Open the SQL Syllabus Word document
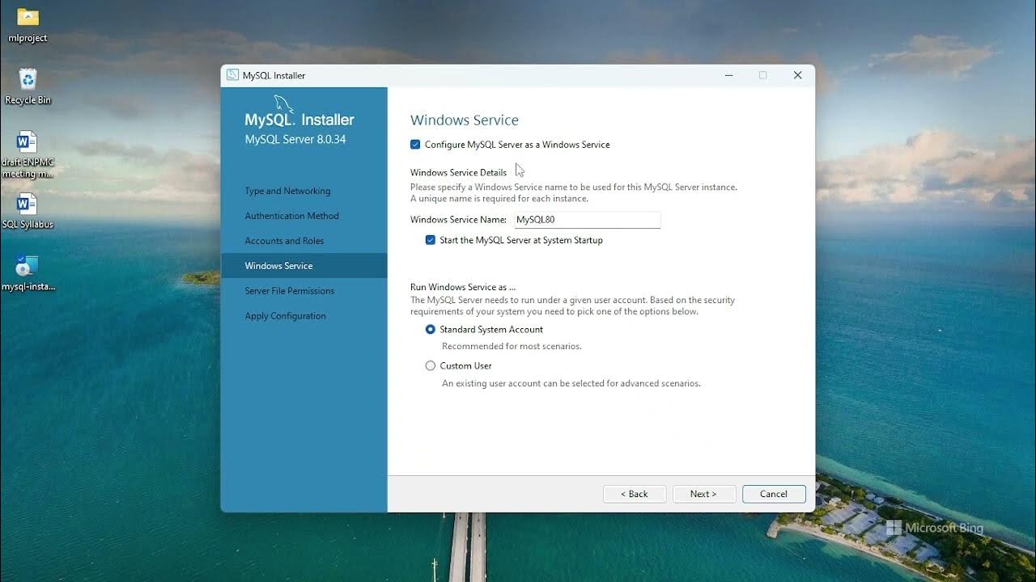 click(x=28, y=211)
